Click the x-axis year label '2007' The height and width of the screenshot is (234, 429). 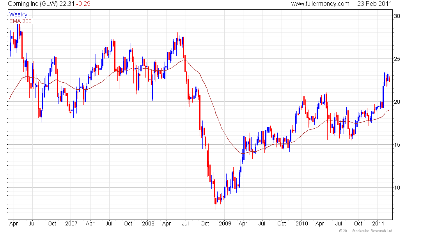(x=71, y=223)
